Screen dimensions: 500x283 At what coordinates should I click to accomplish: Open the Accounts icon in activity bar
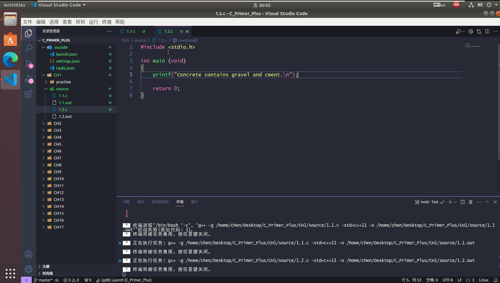click(x=29, y=254)
